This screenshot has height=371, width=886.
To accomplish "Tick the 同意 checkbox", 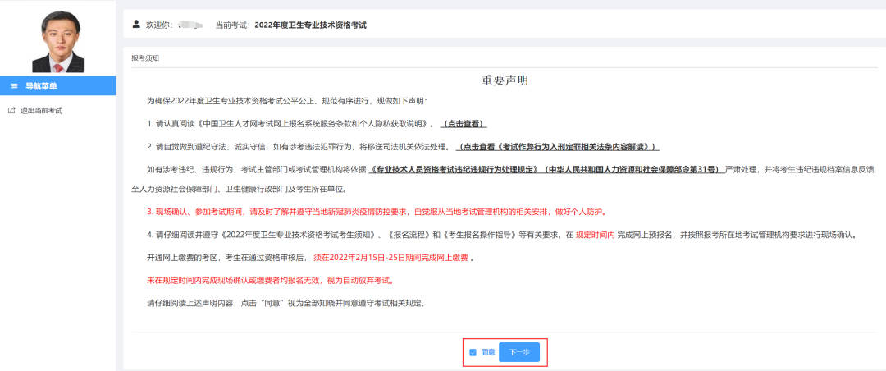I will point(473,352).
